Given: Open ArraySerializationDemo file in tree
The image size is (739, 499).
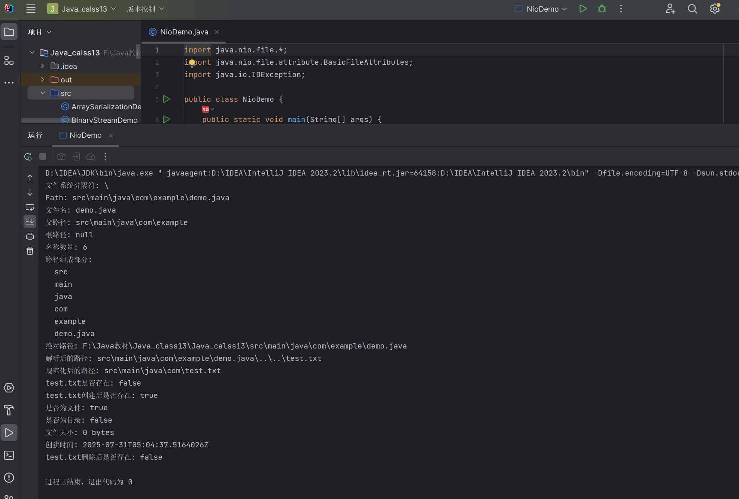Looking at the screenshot, I should [x=106, y=107].
